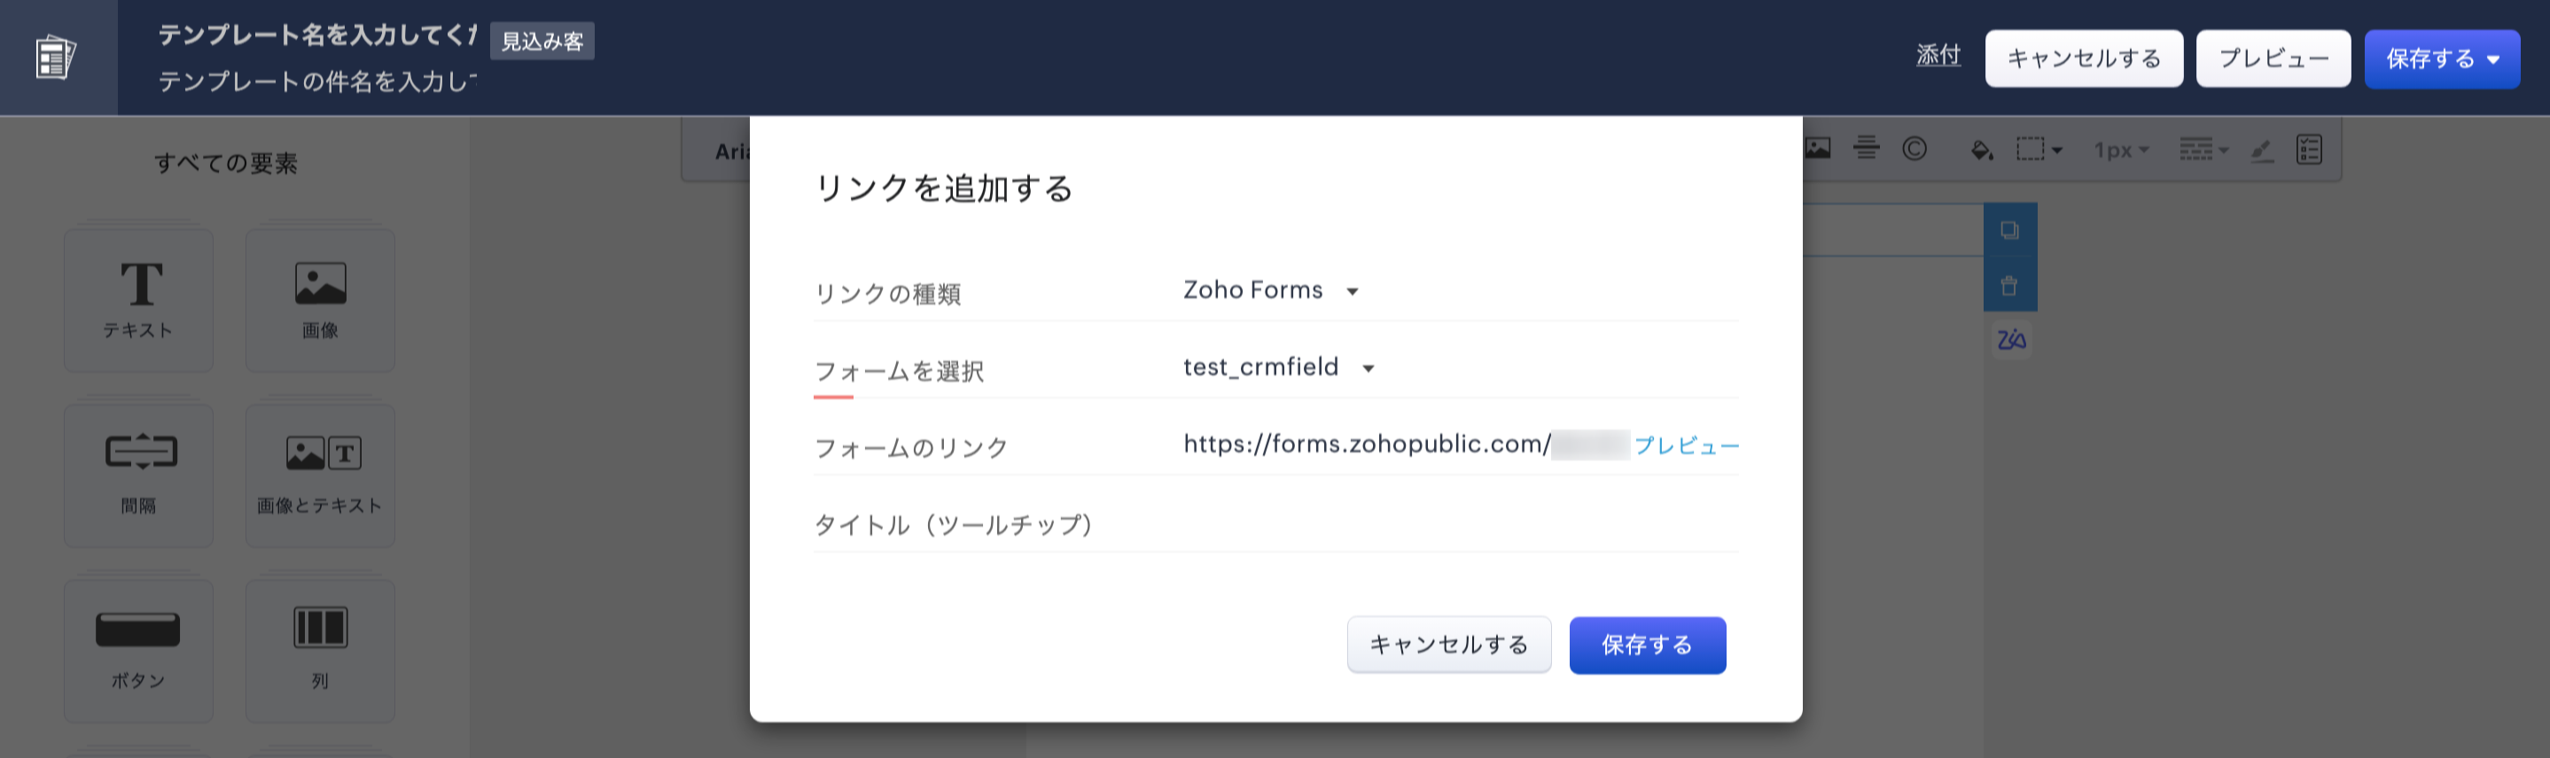Open the form selection dropdown showing test_crmfield

1279,368
